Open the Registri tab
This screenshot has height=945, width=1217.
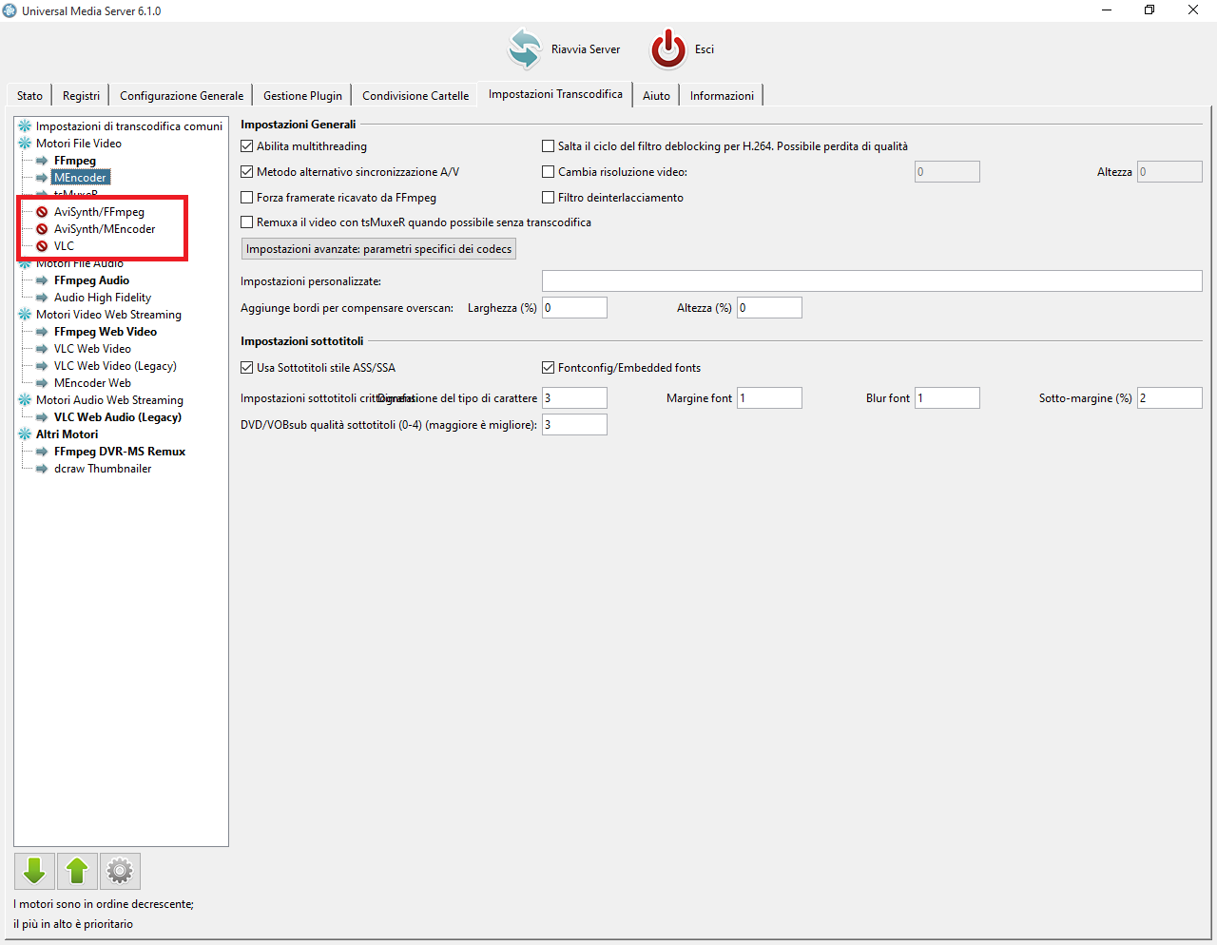tap(81, 96)
